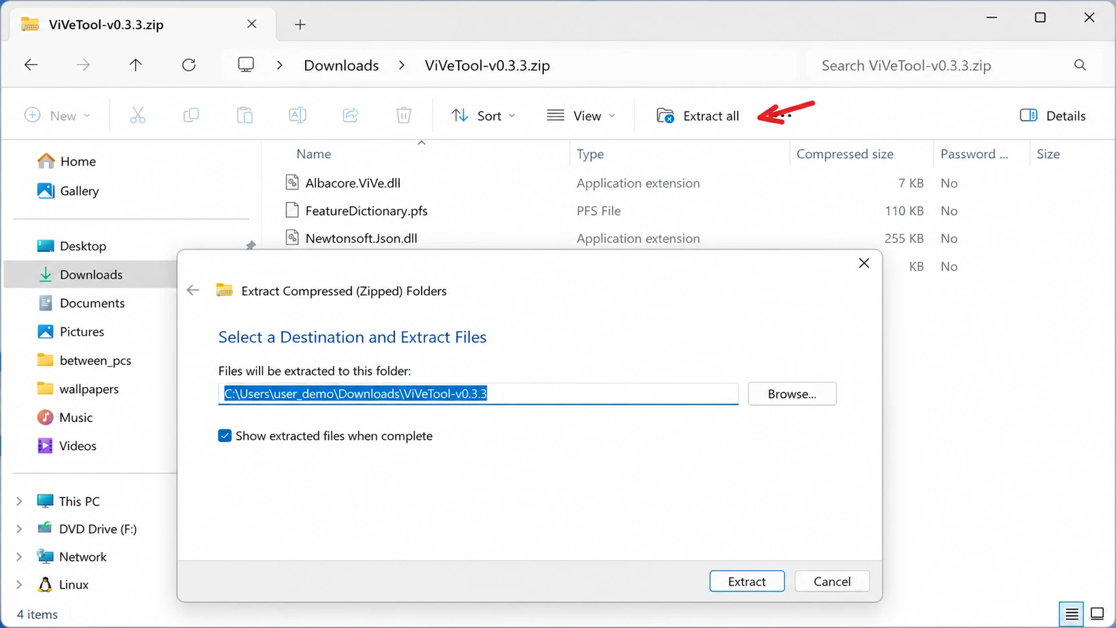The height and width of the screenshot is (628, 1116).
Task: Sort by Compressed size column header
Action: [844, 154]
